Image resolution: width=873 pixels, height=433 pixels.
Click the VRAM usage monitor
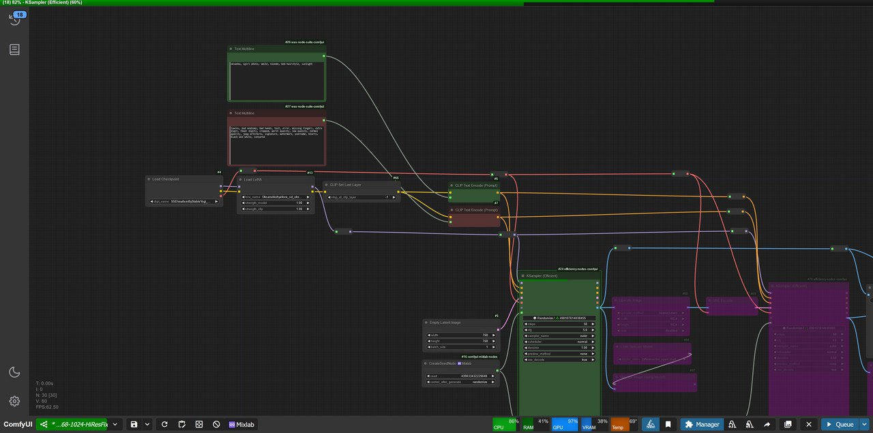tap(595, 424)
